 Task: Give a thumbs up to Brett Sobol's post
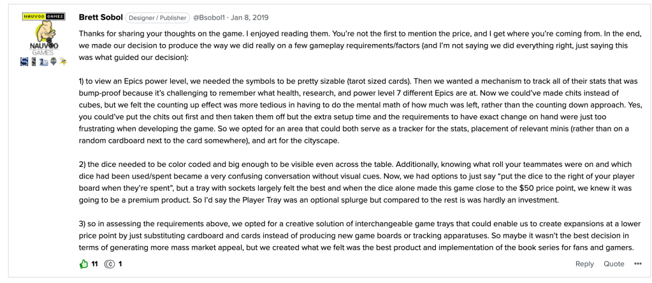83,264
